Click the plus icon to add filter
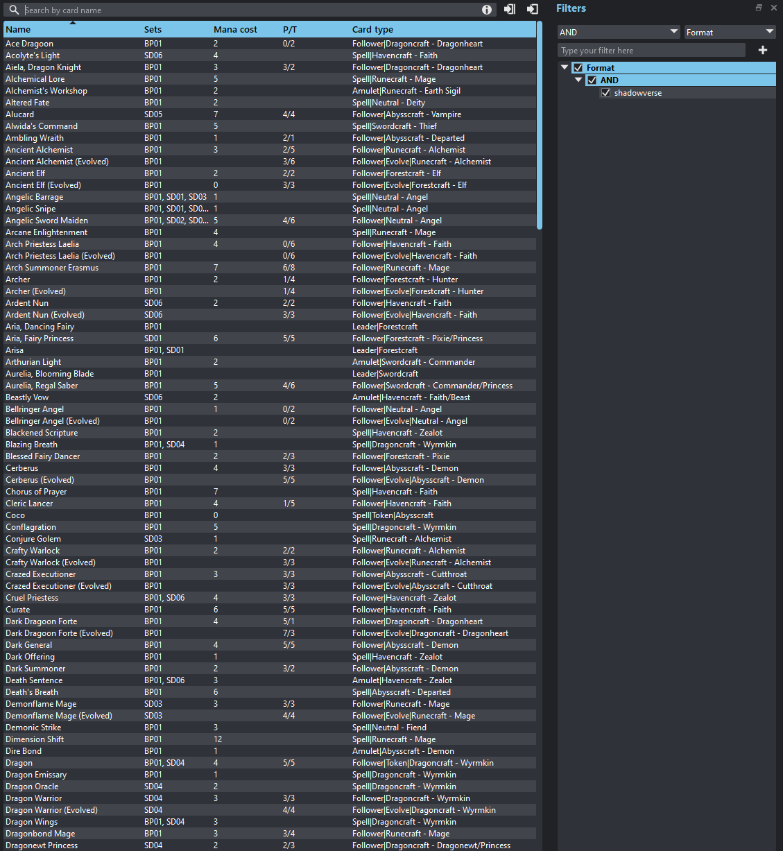The width and height of the screenshot is (783, 851). (x=763, y=50)
